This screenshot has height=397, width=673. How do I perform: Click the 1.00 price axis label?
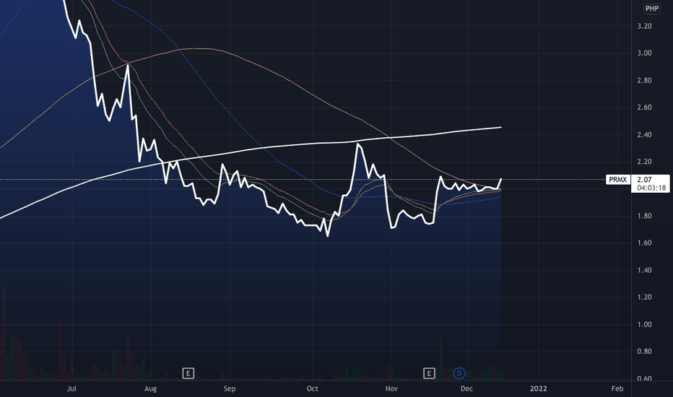[644, 325]
